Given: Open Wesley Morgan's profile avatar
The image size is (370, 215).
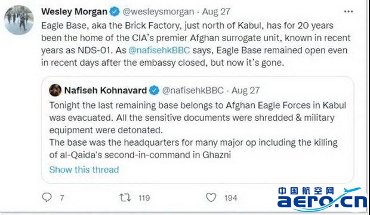Looking at the screenshot, I should pyautogui.click(x=19, y=20).
